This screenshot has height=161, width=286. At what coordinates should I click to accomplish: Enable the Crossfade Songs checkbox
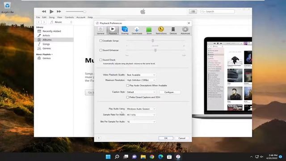pos(101,41)
